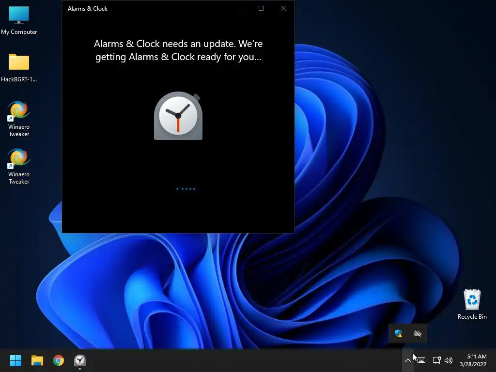This screenshot has height=372, width=496.
Task: Select the lower Winaero Tweaker shortcut
Action: point(19,166)
